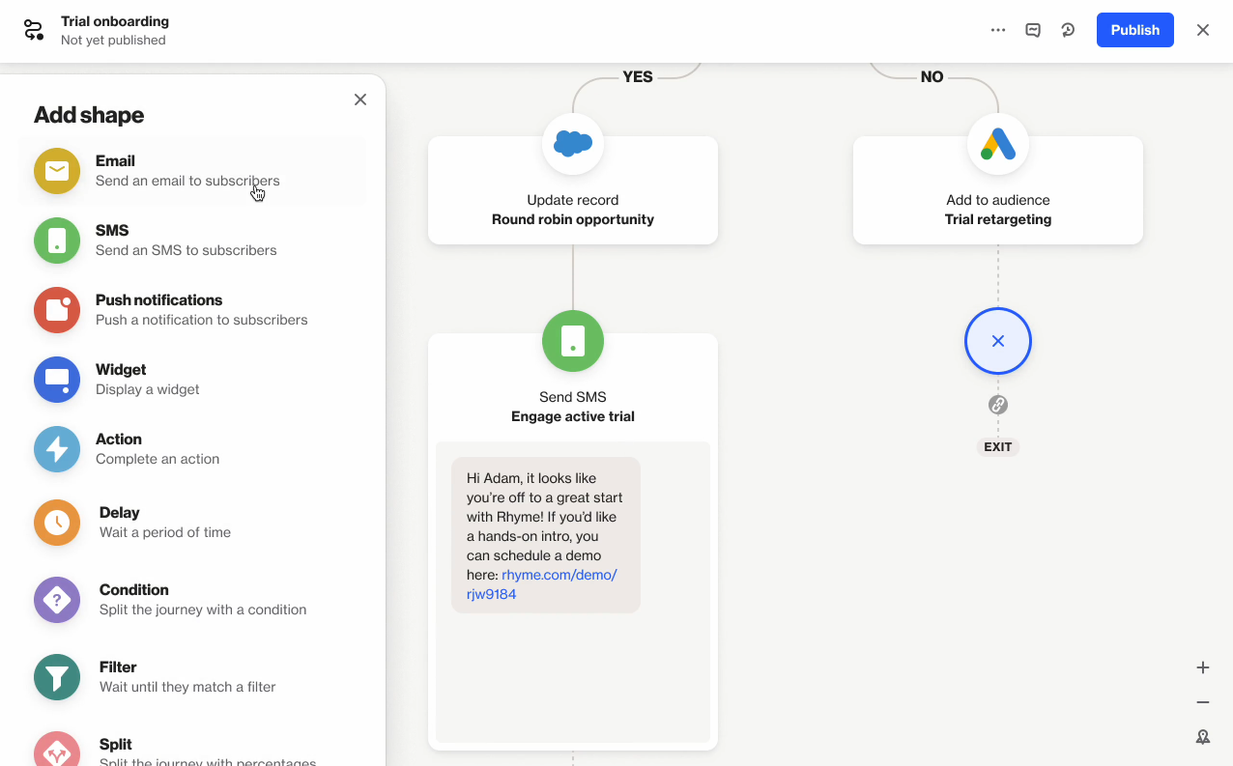
Task: Select the SMS shape icon
Action: click(x=56, y=240)
